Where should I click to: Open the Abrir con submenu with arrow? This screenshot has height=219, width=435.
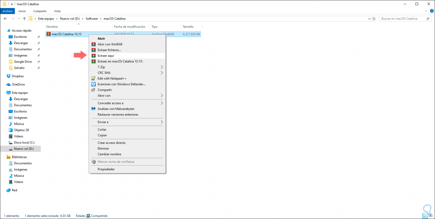click(x=162, y=96)
